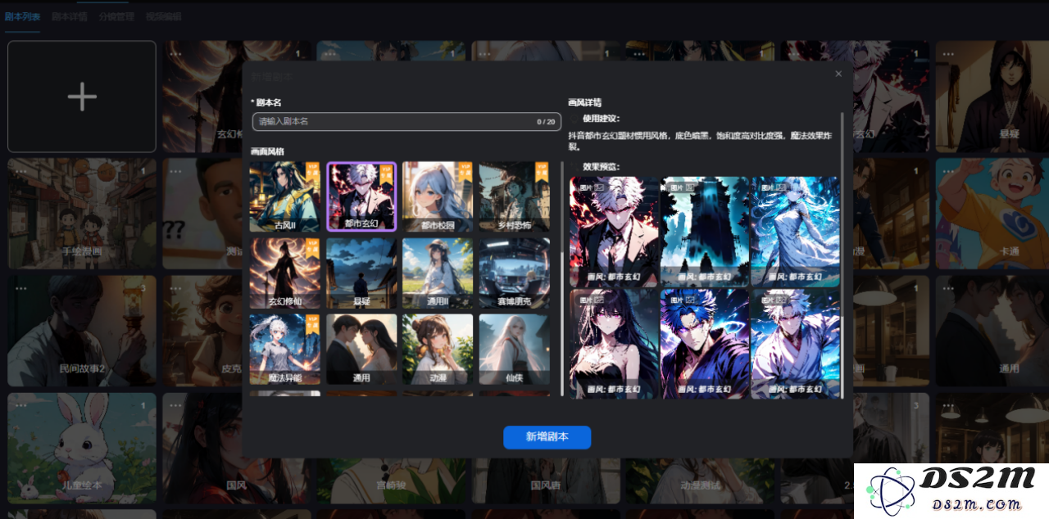Select the 玄幻修仙 style thumbnail
Viewport: 1049px width, 519px height.
[x=284, y=273]
